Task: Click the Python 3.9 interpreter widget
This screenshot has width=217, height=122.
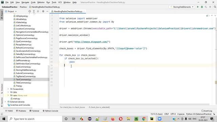Action: [199, 114]
